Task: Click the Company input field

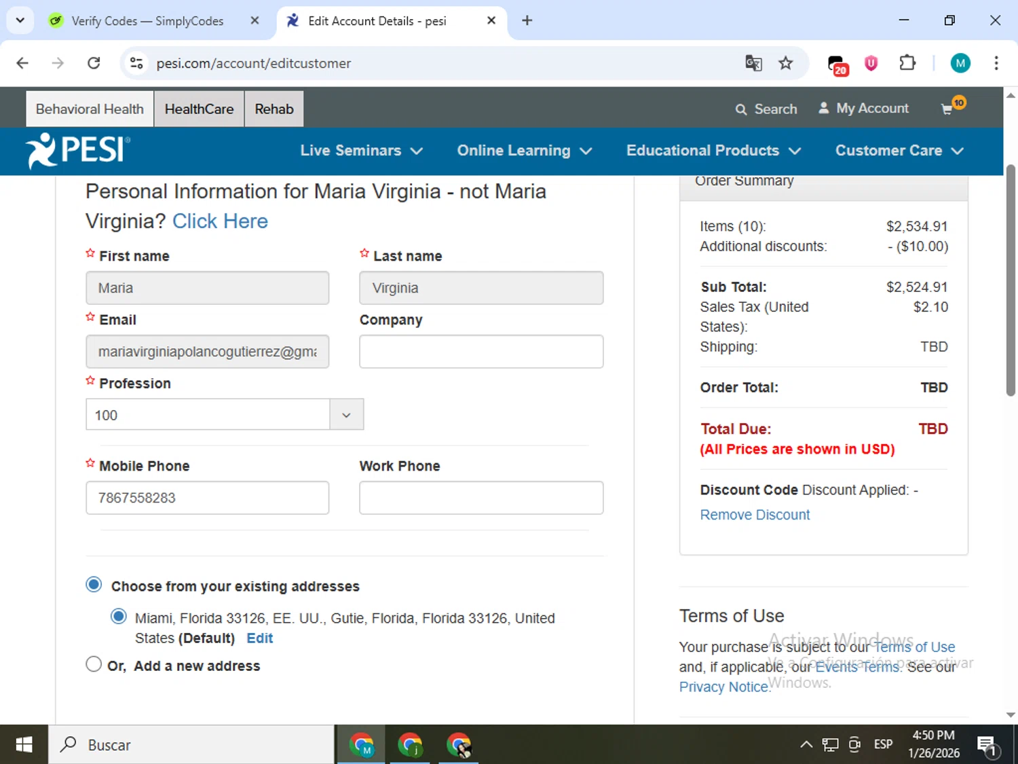Action: 481,352
